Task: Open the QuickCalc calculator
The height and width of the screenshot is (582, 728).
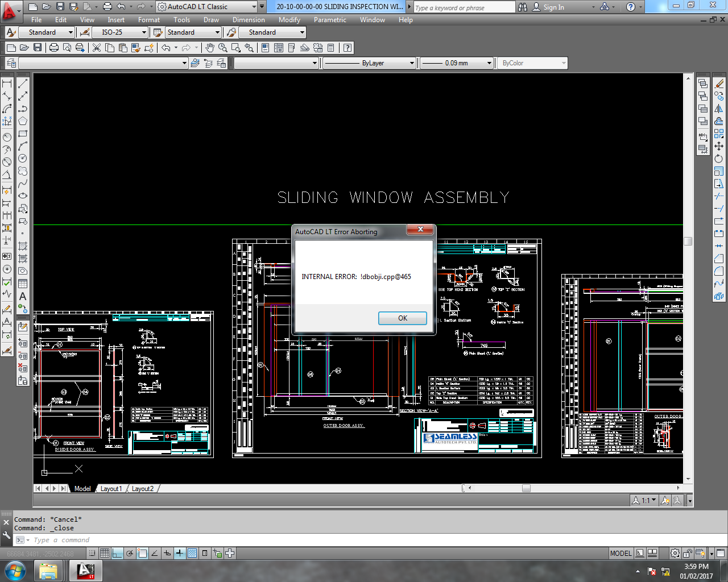Action: tap(331, 48)
